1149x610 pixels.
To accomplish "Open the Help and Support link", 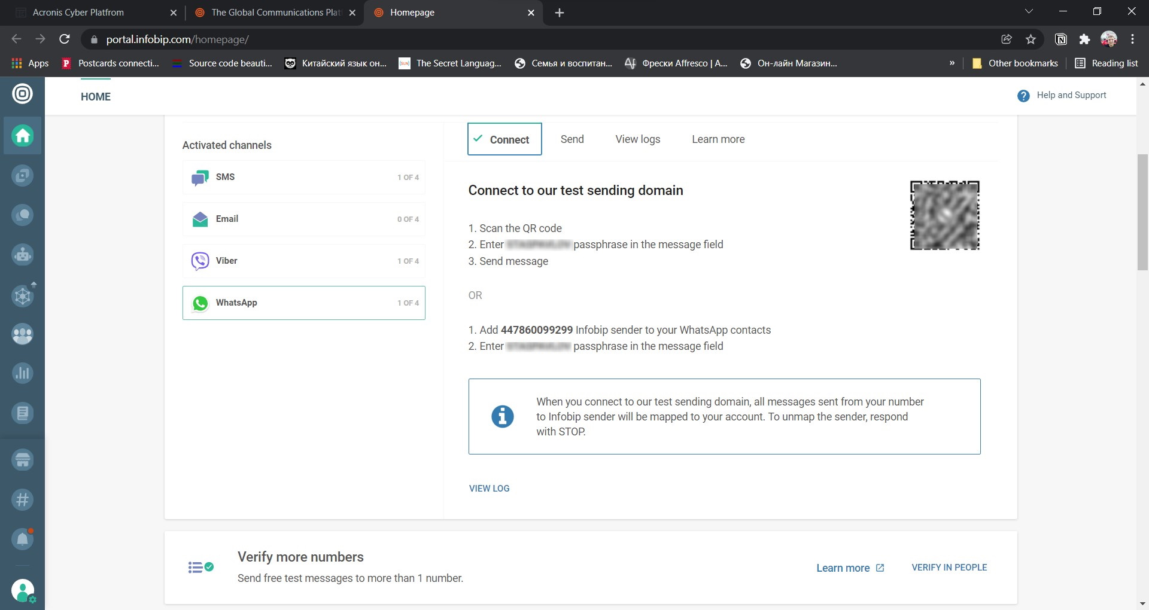I will (1071, 95).
